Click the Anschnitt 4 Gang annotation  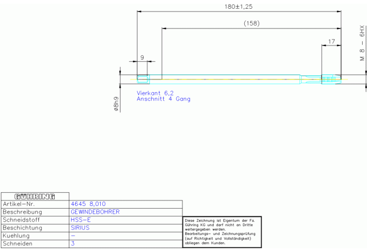pyautogui.click(x=164, y=99)
